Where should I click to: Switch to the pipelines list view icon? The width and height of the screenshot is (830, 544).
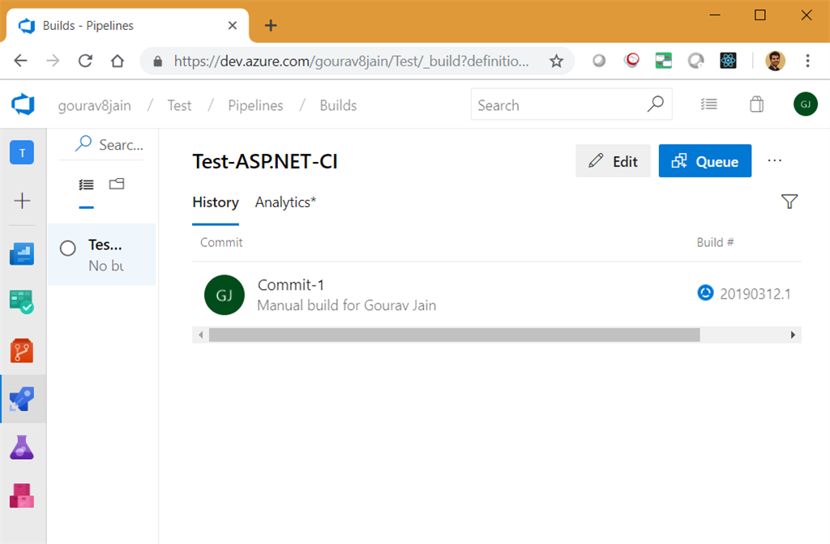tap(86, 185)
